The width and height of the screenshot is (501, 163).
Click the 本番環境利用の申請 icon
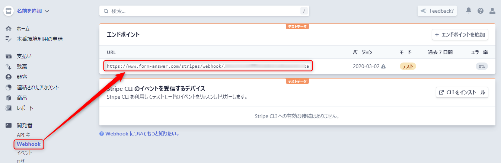(x=9, y=39)
